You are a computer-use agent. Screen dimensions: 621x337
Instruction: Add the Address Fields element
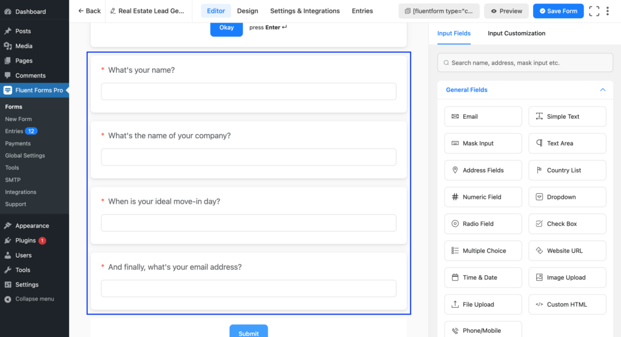[x=483, y=170]
